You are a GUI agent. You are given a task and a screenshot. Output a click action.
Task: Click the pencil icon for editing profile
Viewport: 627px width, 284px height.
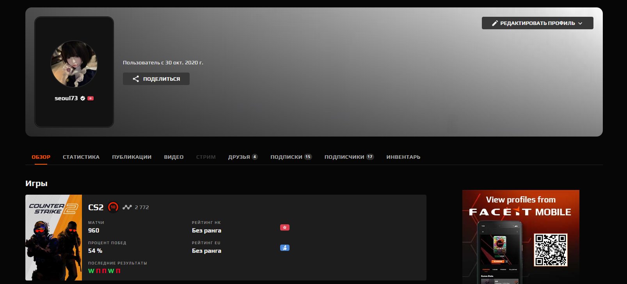495,23
